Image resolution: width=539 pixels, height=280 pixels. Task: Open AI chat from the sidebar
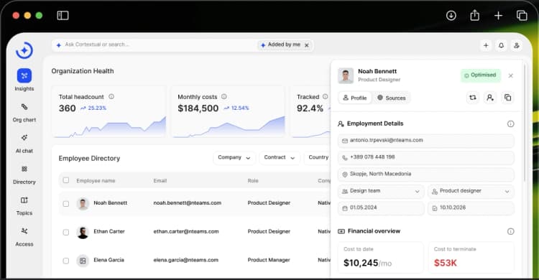click(24, 144)
